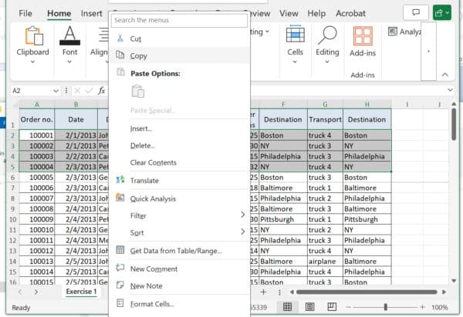Open the Cells group dropdown arrow
Screen dimensions: 463x317
point(295,62)
